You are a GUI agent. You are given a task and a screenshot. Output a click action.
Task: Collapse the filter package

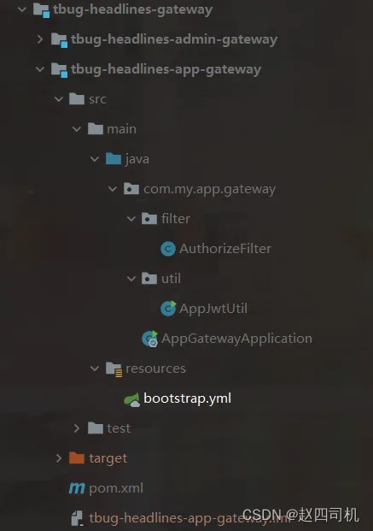tap(131, 219)
